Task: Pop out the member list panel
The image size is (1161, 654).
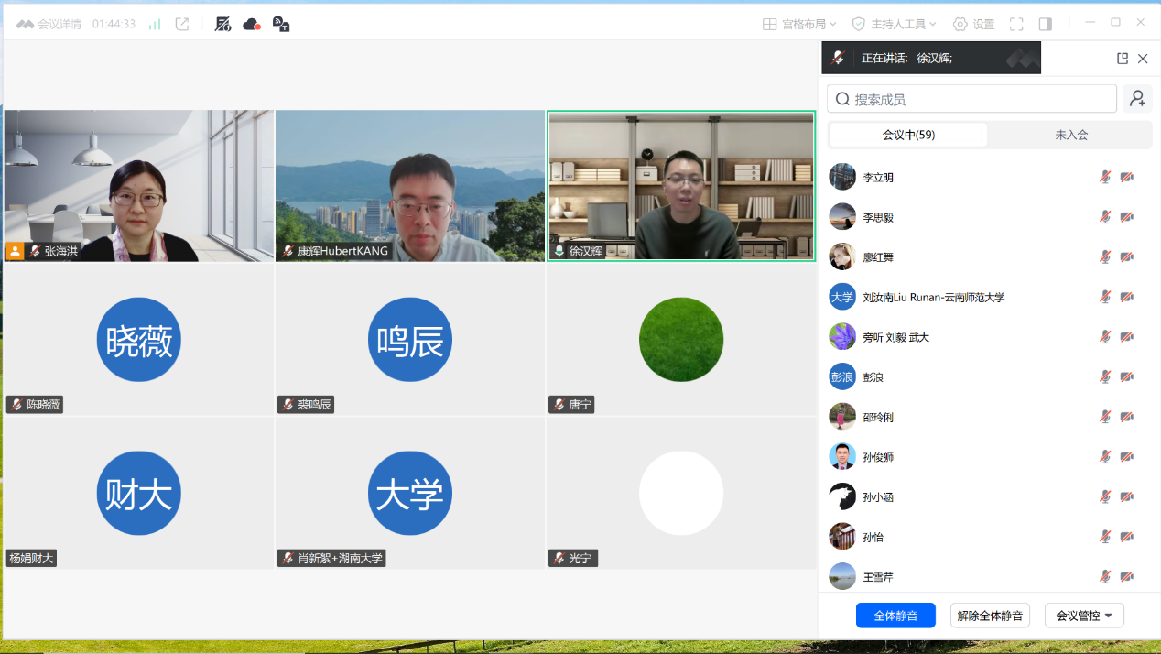Action: tap(1123, 59)
